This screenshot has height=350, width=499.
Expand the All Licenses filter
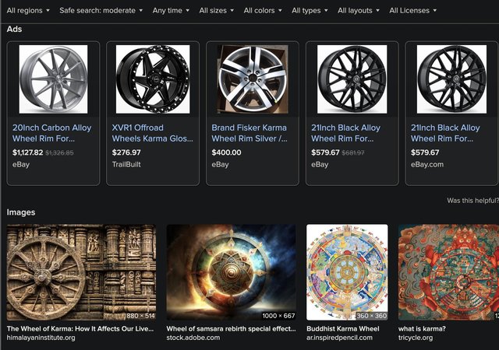point(412,10)
